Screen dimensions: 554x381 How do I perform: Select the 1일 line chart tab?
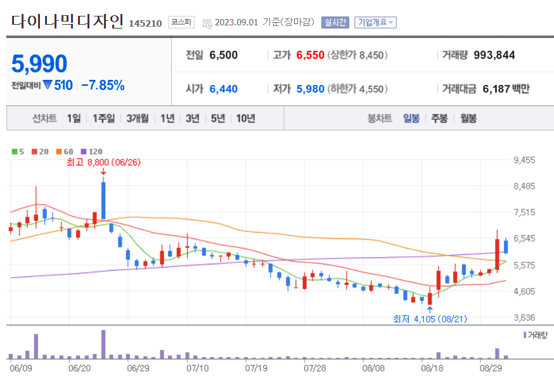pyautogui.click(x=74, y=119)
